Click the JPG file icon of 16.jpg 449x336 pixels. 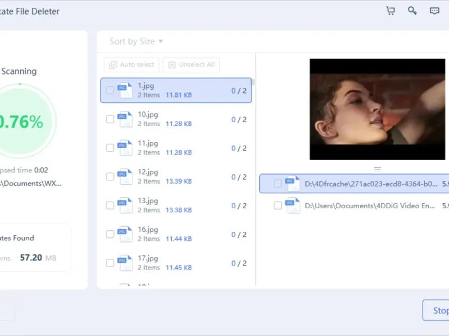(125, 234)
